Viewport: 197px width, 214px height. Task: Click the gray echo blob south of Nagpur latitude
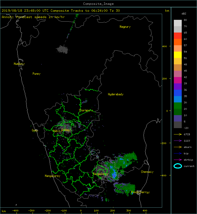click(62, 50)
